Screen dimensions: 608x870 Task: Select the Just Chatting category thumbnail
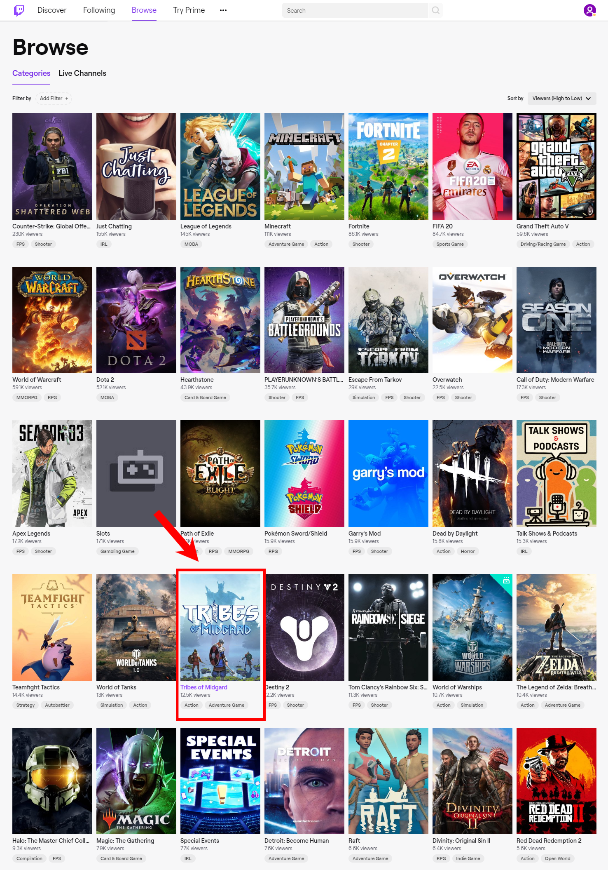[x=136, y=166]
